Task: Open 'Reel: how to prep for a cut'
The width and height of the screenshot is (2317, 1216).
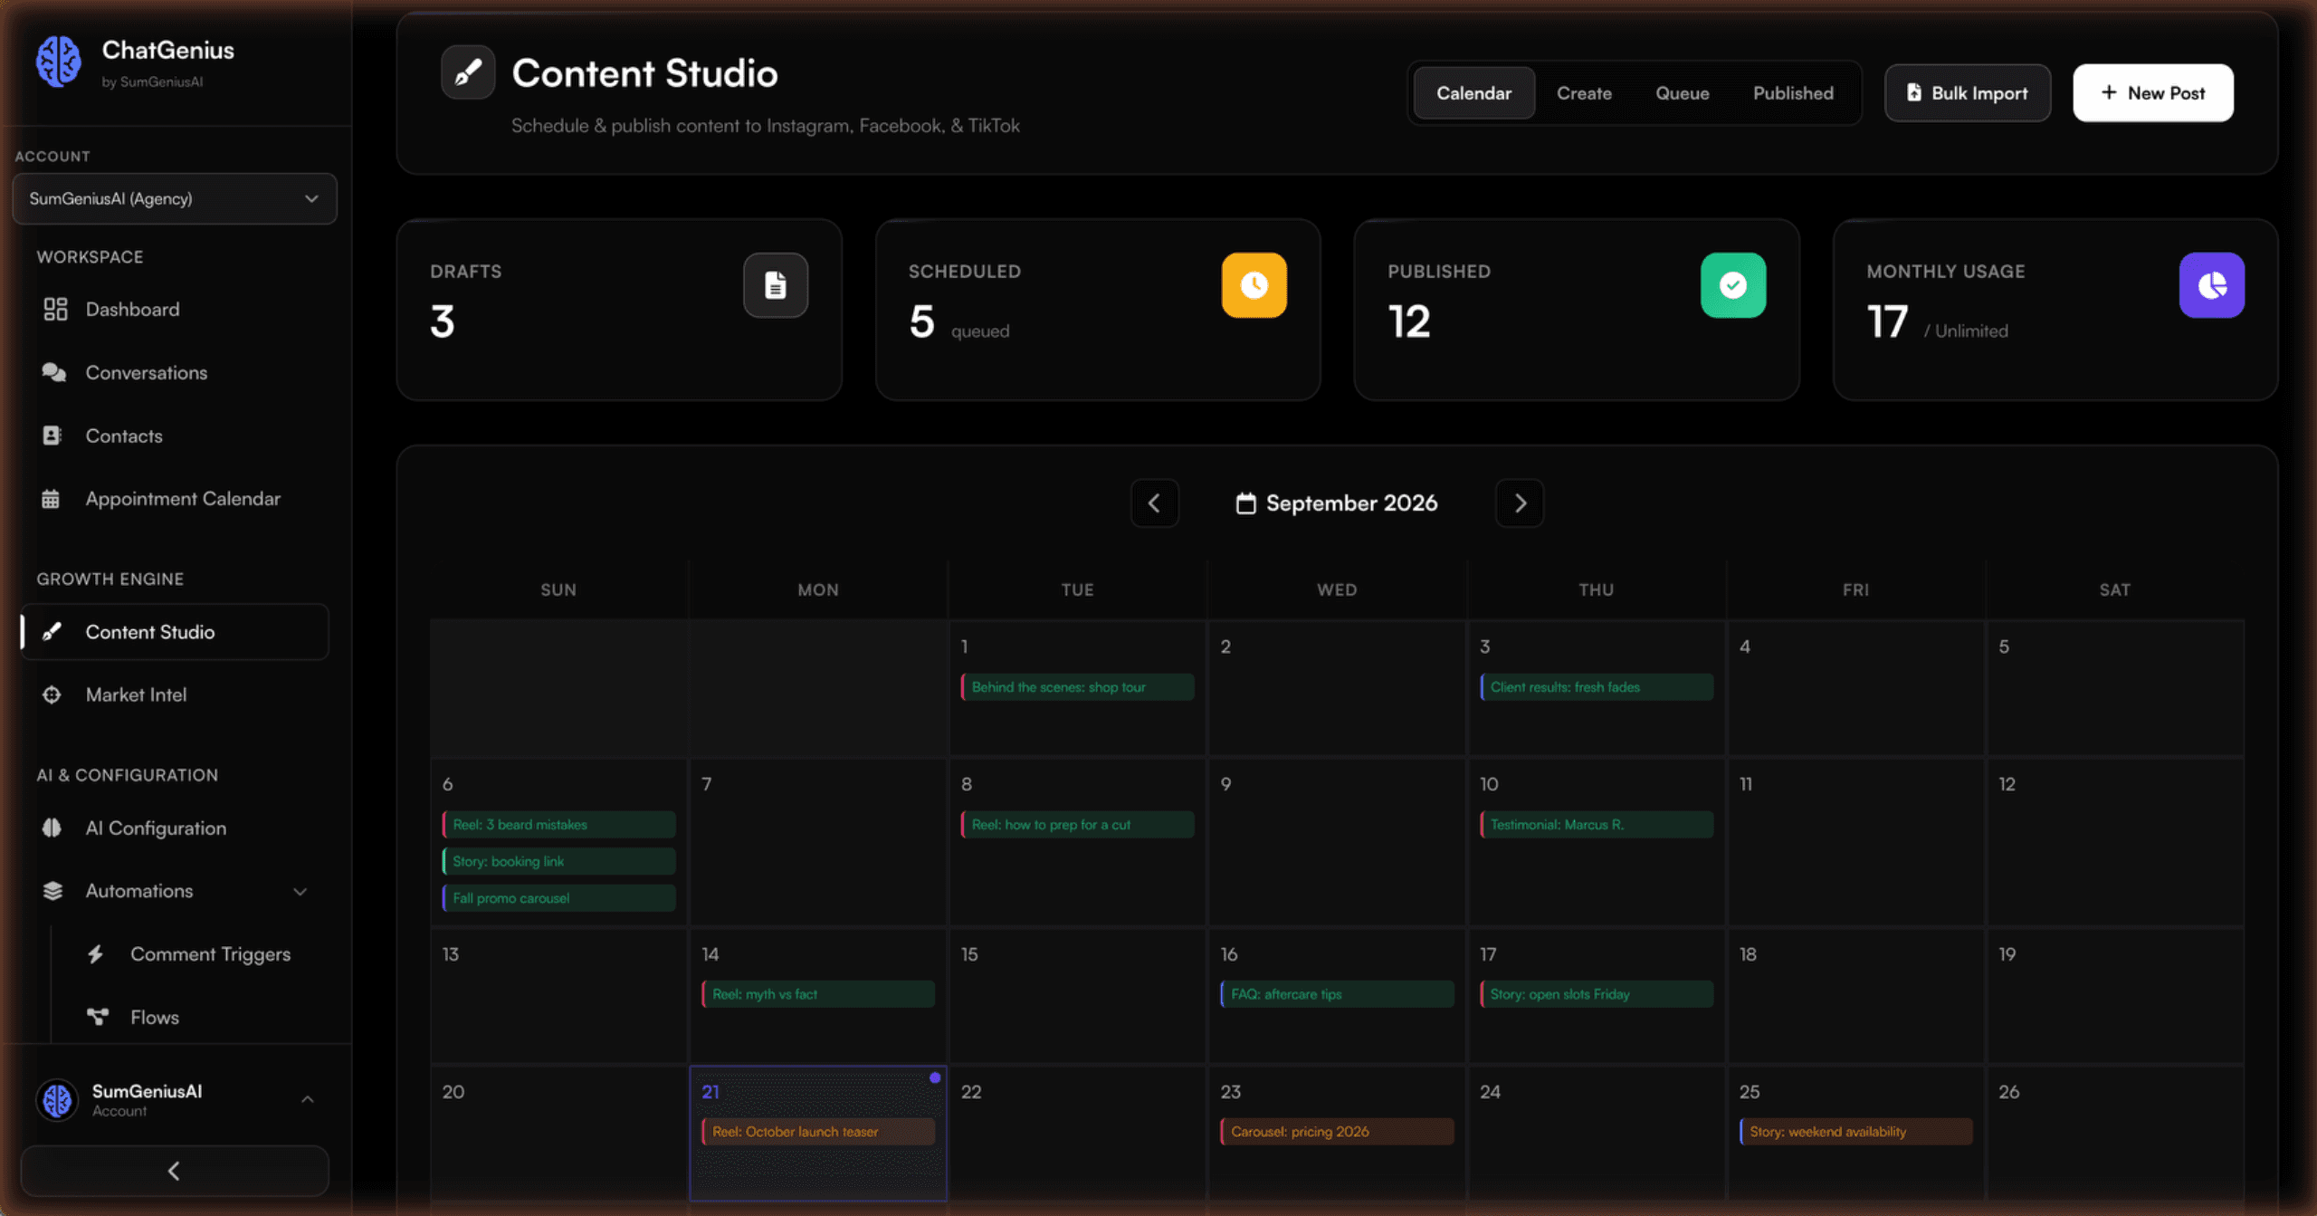Action: coord(1077,825)
